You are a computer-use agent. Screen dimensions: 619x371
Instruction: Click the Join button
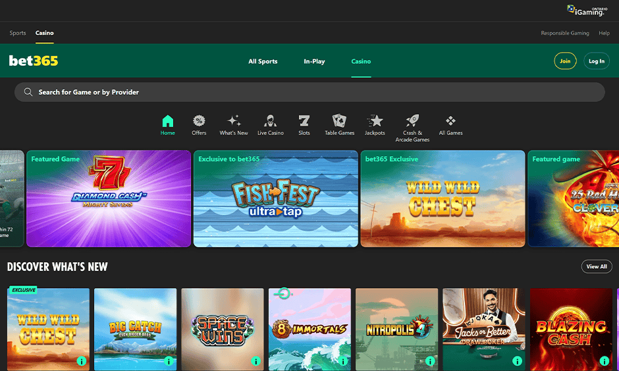(565, 61)
